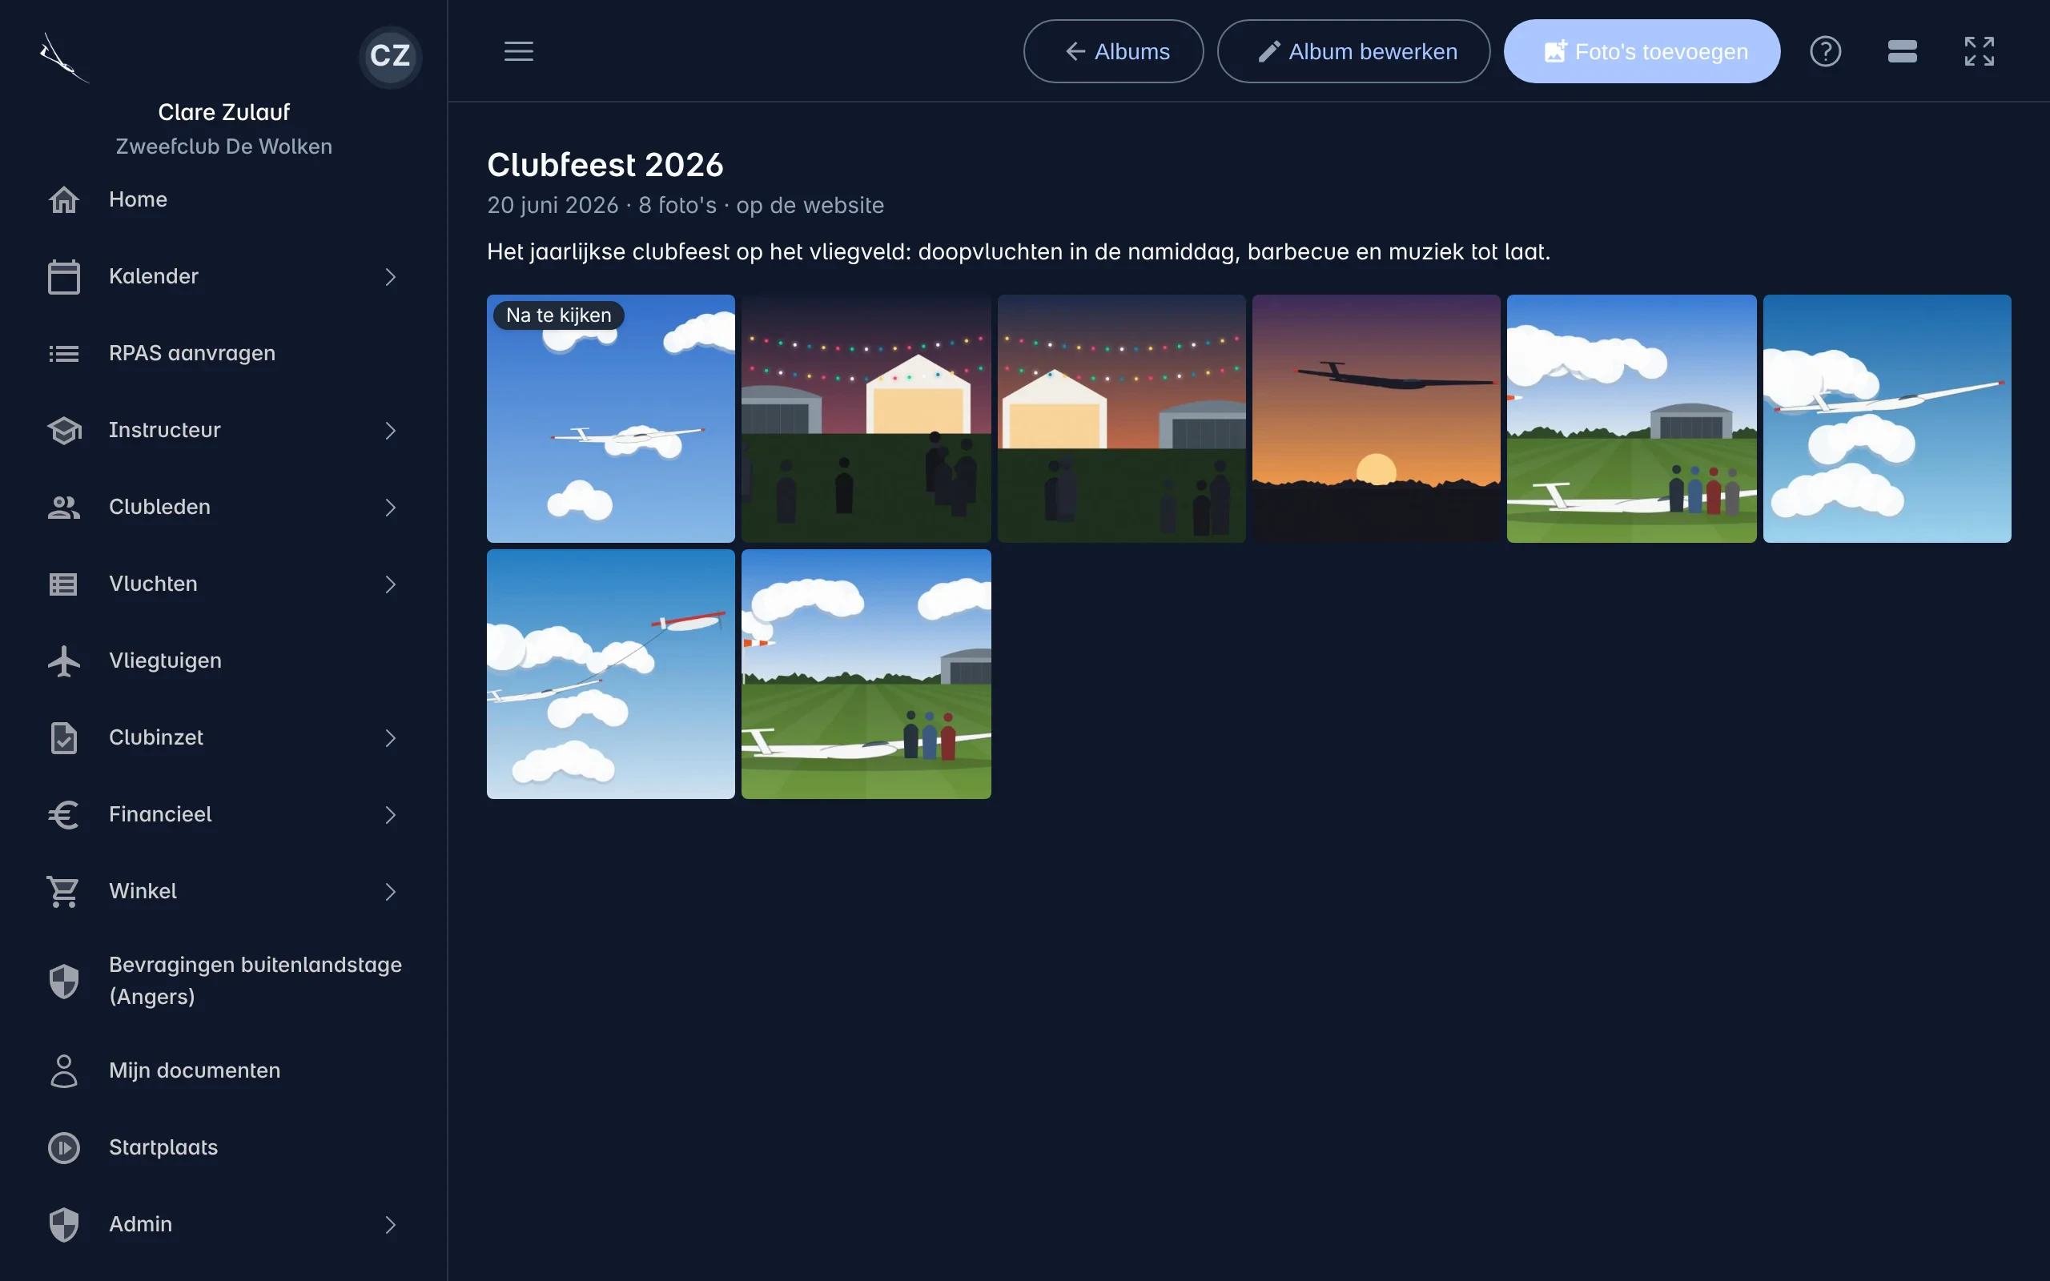Click the Instructeur graduation cap icon
Image resolution: width=2050 pixels, height=1281 pixels.
[63, 431]
